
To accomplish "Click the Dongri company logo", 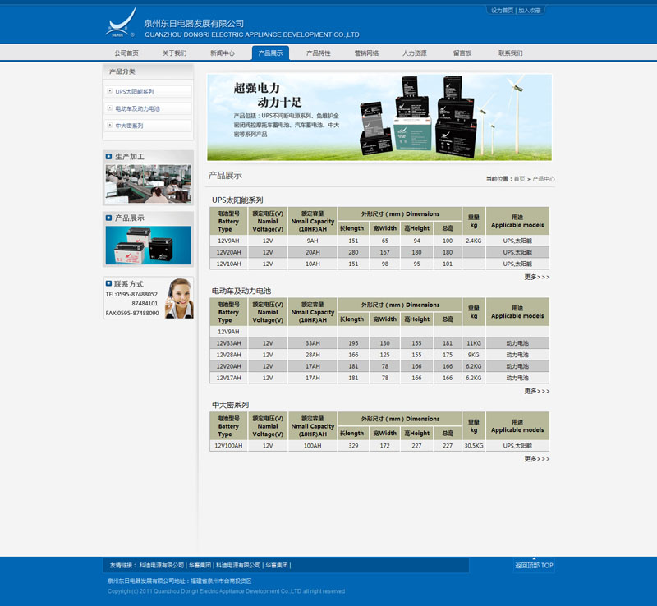I will point(121,23).
